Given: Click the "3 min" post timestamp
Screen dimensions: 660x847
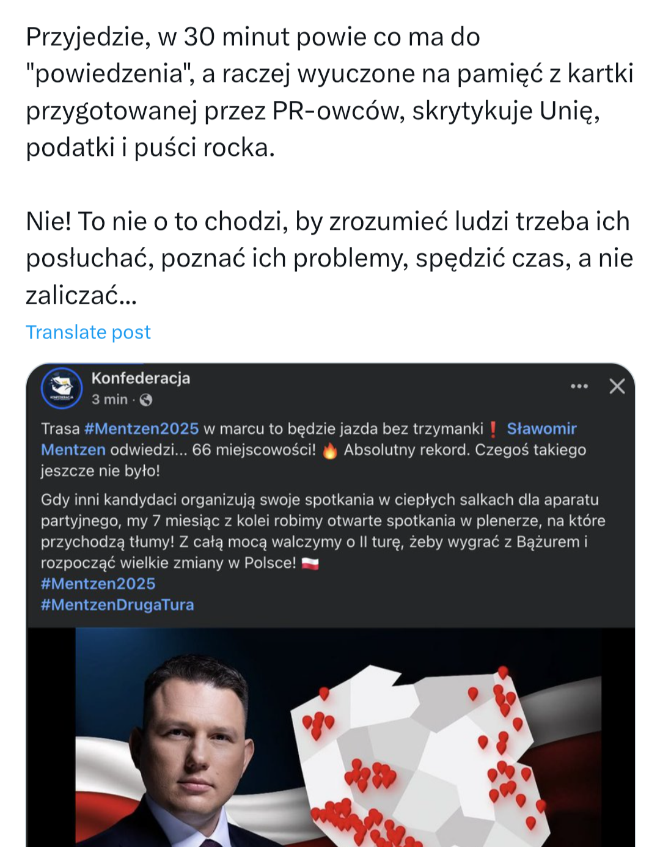Looking at the screenshot, I should tap(109, 400).
